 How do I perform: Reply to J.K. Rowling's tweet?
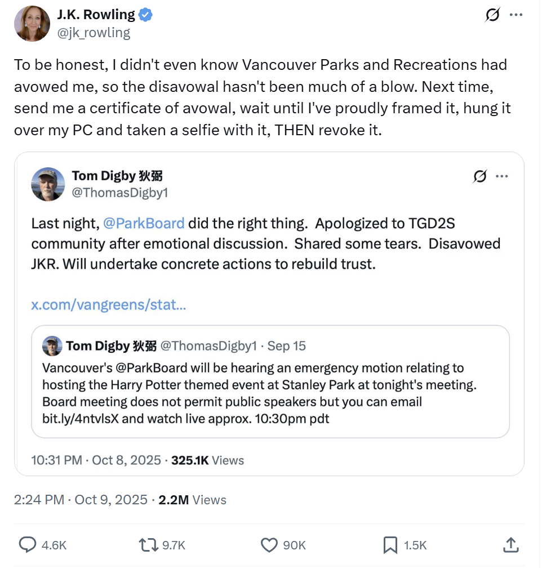pyautogui.click(x=28, y=545)
